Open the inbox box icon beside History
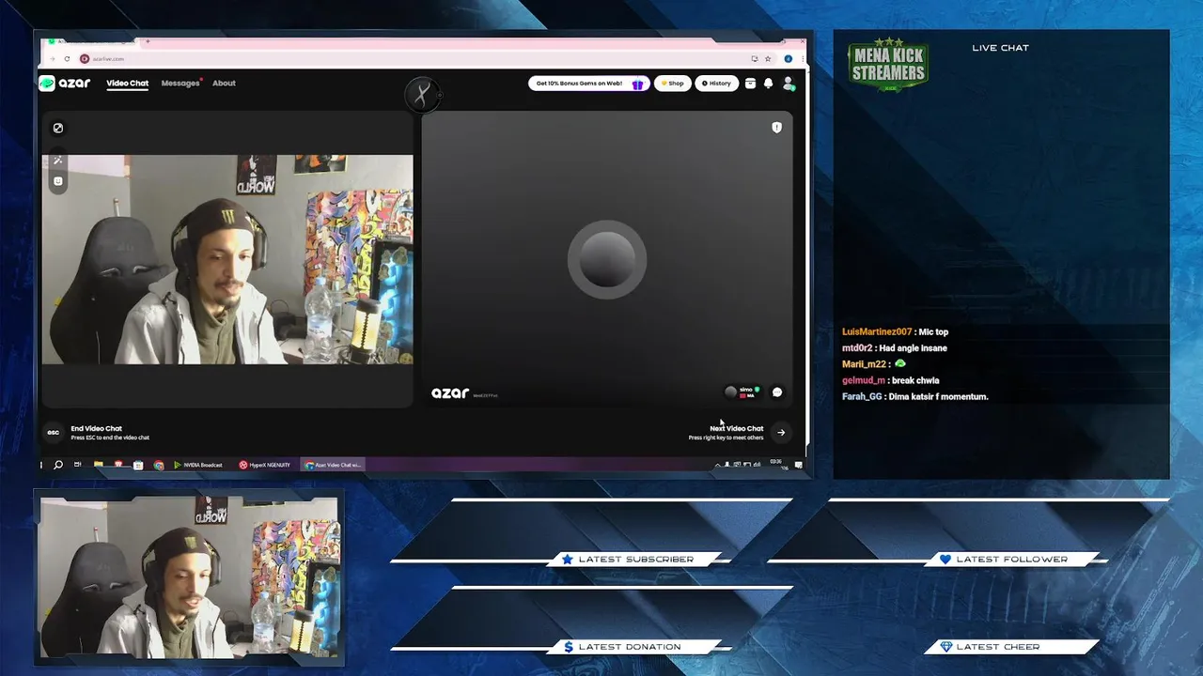The image size is (1203, 676). point(750,84)
